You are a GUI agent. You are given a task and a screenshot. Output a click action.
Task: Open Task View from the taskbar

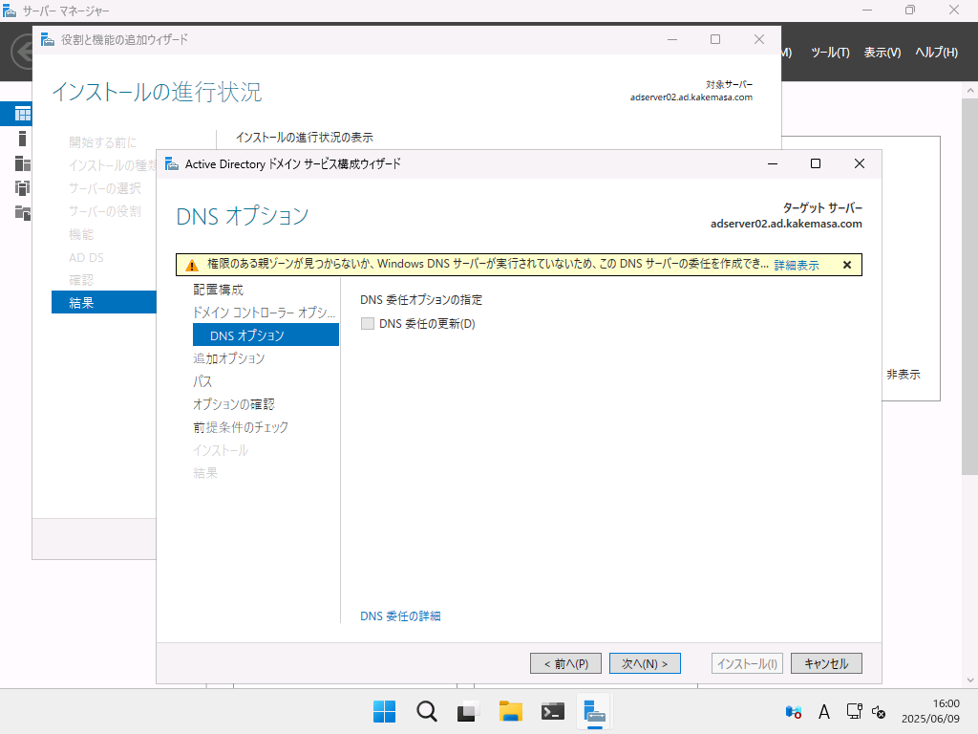tap(468, 711)
